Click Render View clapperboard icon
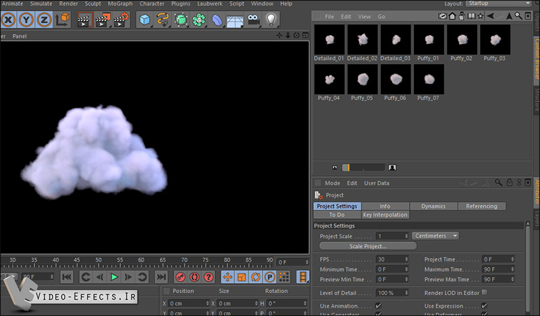The height and width of the screenshot is (316, 540). tap(84, 20)
